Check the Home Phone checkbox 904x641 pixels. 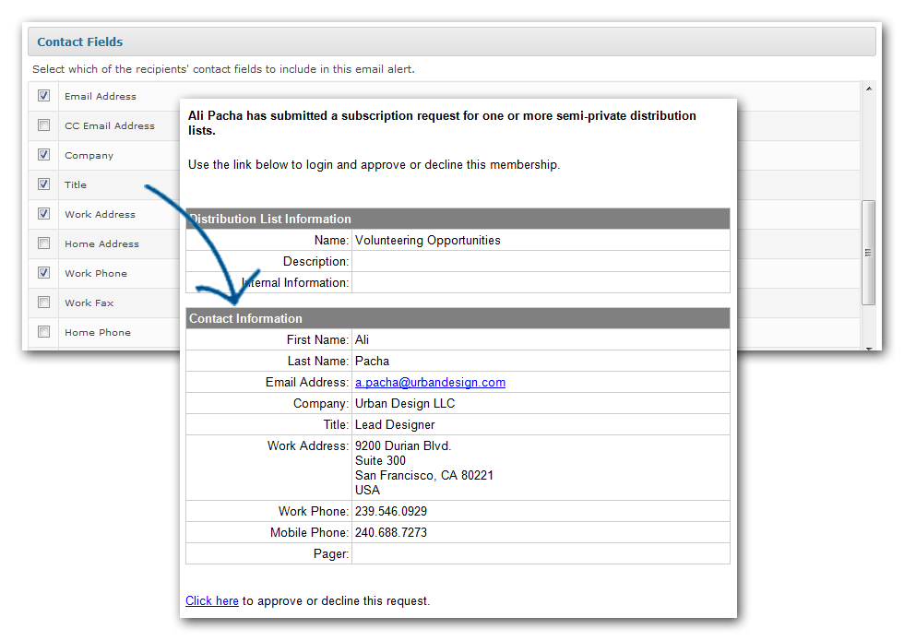[44, 331]
